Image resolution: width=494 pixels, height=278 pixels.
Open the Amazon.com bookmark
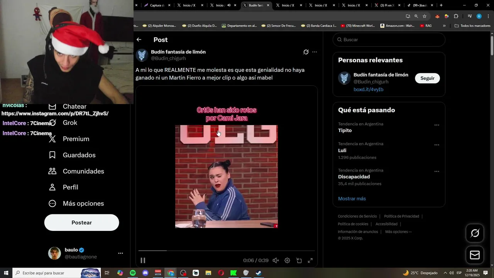(x=397, y=26)
